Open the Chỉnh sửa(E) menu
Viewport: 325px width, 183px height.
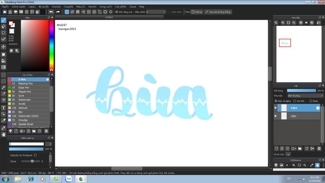[x=18, y=7]
